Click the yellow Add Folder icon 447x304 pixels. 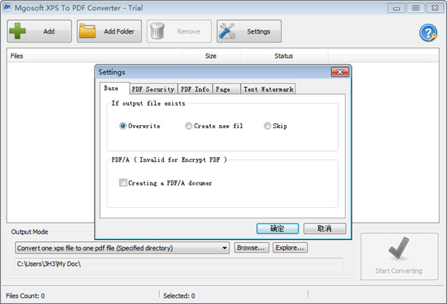(x=87, y=31)
